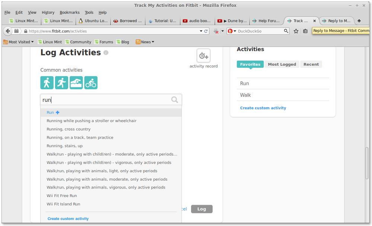Switch to the Dune by... YouTube tab
372x226 pixels.
(x=232, y=21)
